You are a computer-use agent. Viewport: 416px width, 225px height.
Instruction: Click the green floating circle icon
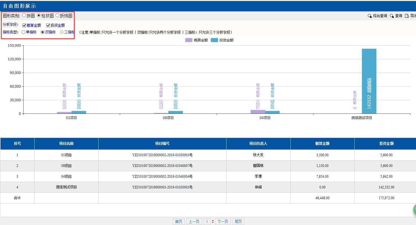415,210
